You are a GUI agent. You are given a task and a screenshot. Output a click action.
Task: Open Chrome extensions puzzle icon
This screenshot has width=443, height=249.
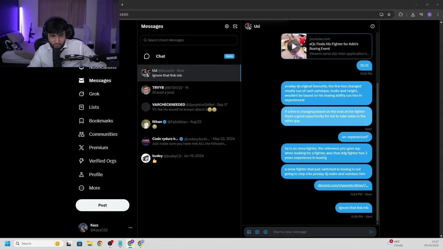tap(401, 15)
